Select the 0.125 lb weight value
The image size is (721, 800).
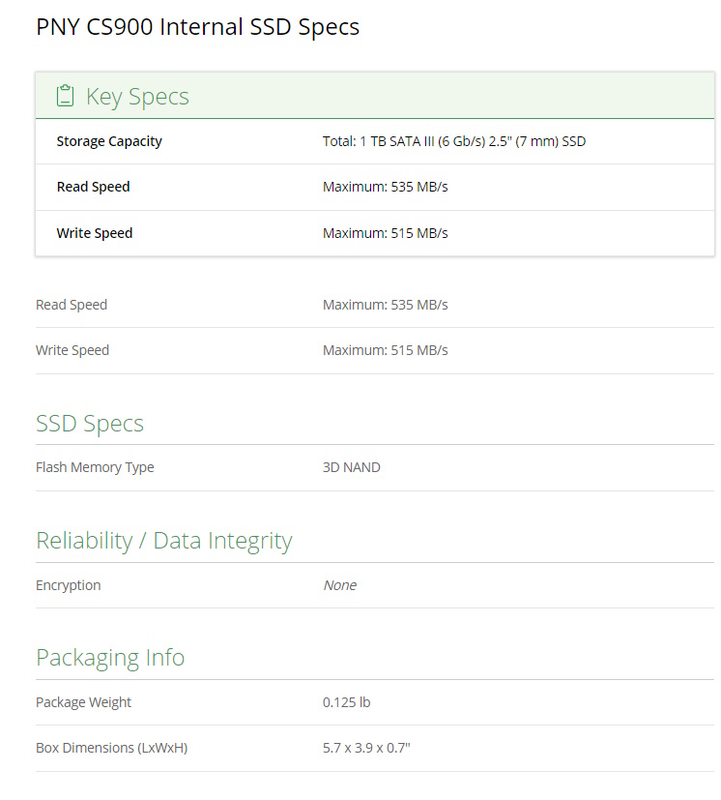346,702
